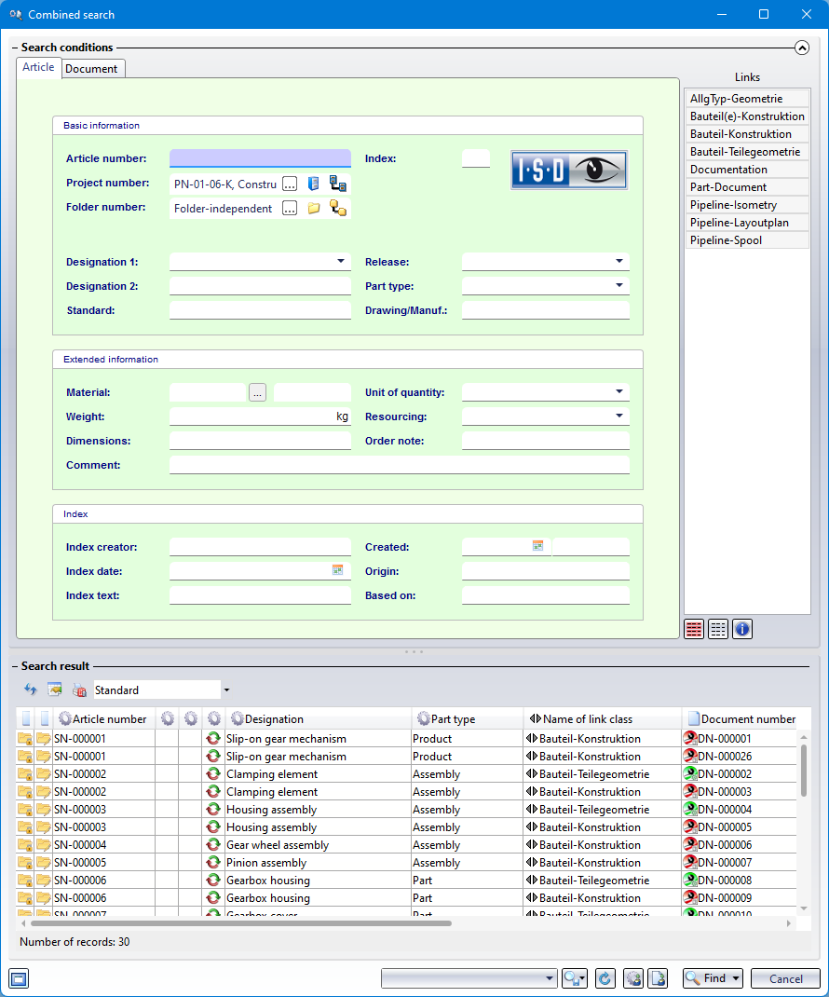Click the Designation 2 input field

click(x=260, y=286)
